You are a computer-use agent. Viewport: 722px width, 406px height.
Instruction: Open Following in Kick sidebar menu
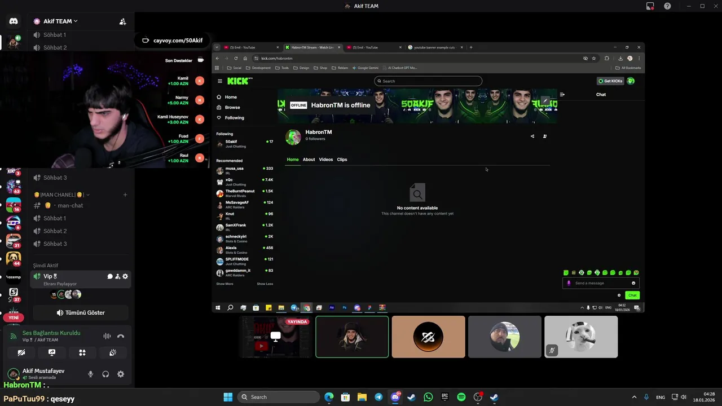[x=235, y=118]
